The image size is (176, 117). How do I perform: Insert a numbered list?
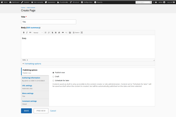49,32
